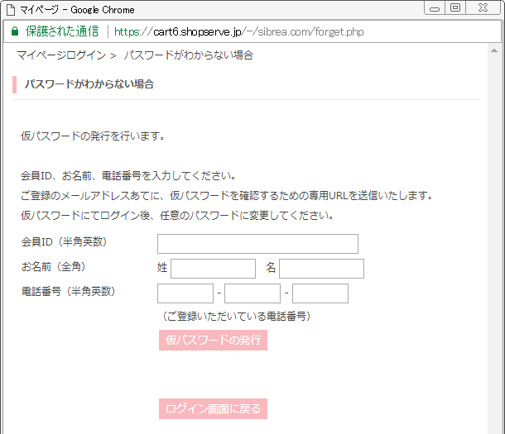505x434 pixels.
Task: Click the 名 (first name) text box
Action: 321,269
